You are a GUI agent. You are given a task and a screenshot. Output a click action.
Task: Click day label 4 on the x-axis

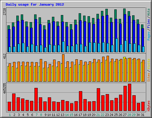[23, 115]
